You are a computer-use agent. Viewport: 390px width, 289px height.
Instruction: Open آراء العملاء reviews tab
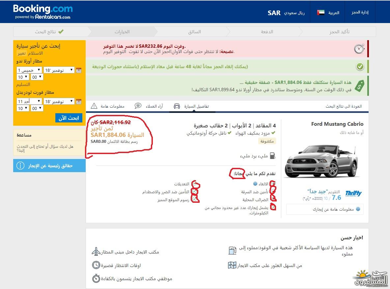[149, 106]
